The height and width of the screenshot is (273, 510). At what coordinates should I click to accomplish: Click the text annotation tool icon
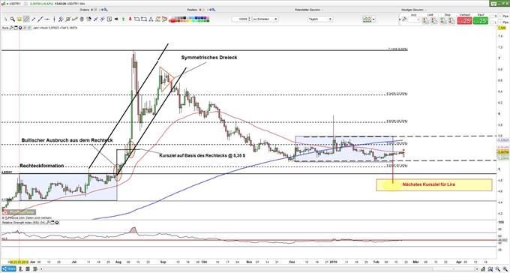coord(109,19)
